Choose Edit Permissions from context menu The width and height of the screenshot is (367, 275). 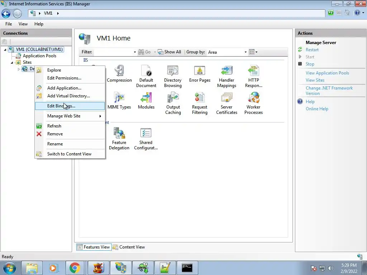[70, 78]
